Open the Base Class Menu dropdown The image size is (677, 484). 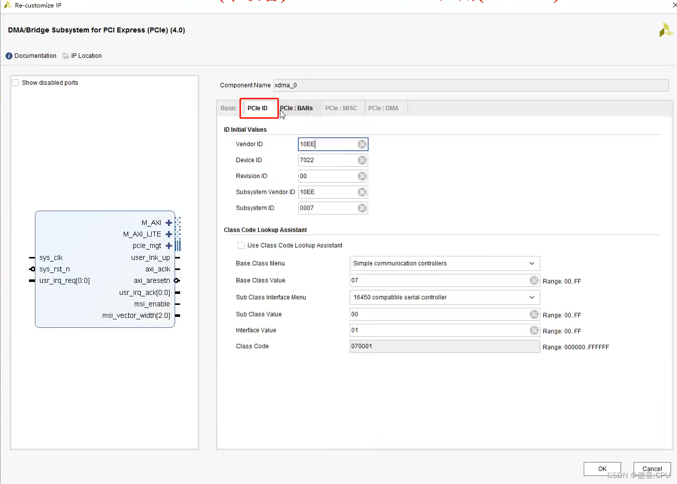point(445,263)
